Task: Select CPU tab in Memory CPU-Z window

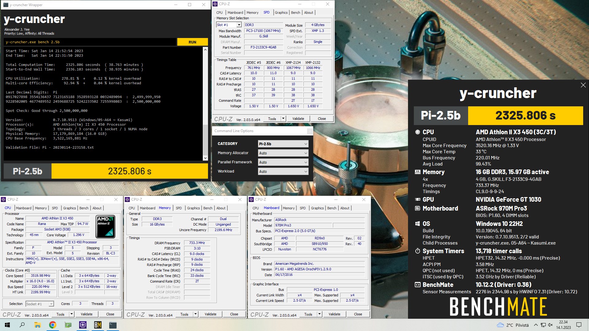Action: click(x=132, y=208)
